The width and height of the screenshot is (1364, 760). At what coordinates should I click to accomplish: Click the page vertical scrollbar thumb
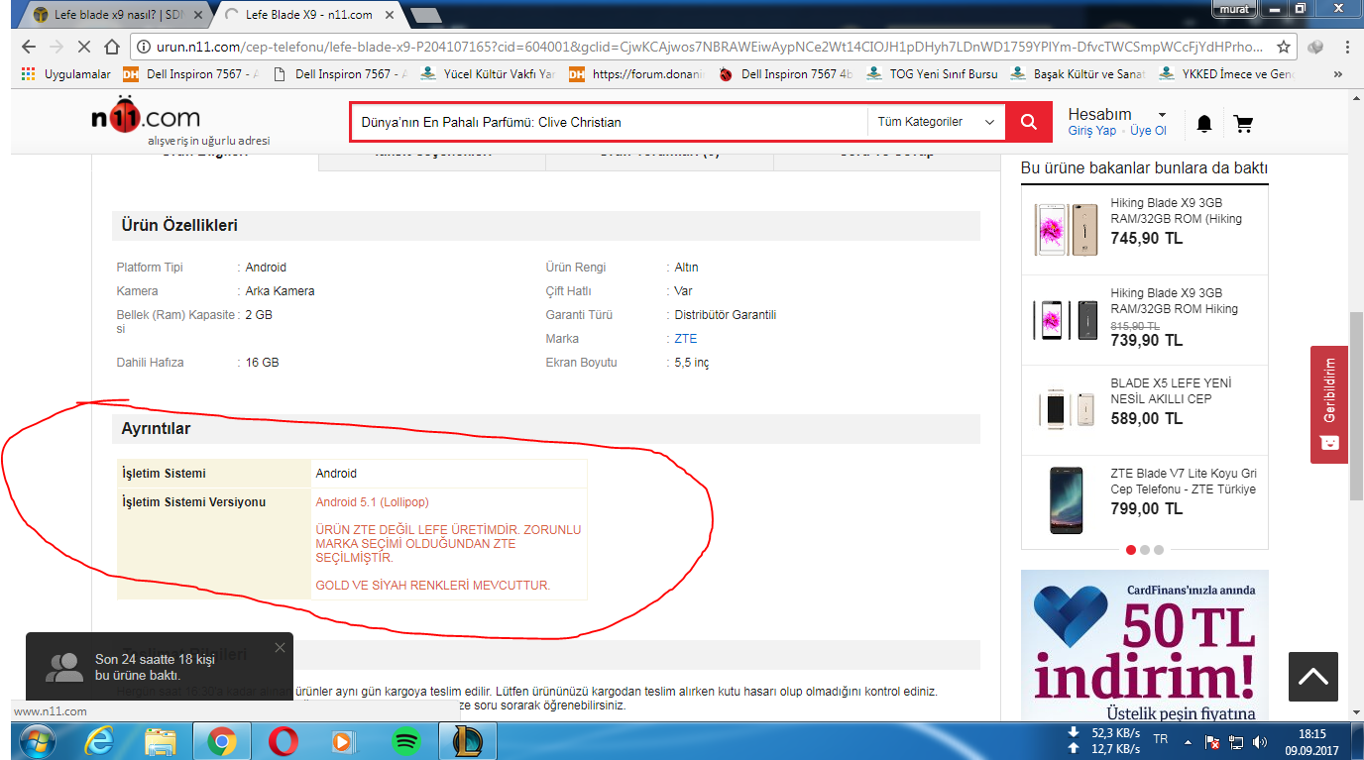[x=1355, y=407]
